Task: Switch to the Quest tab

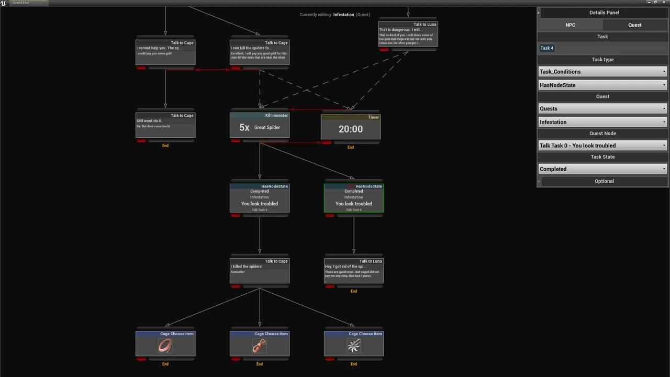Action: [x=634, y=25]
